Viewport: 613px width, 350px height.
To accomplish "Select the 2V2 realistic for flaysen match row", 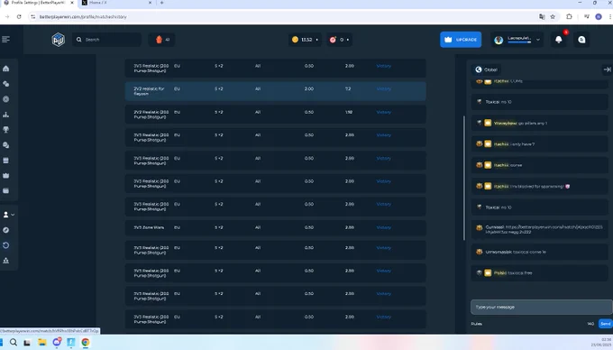I will [275, 91].
